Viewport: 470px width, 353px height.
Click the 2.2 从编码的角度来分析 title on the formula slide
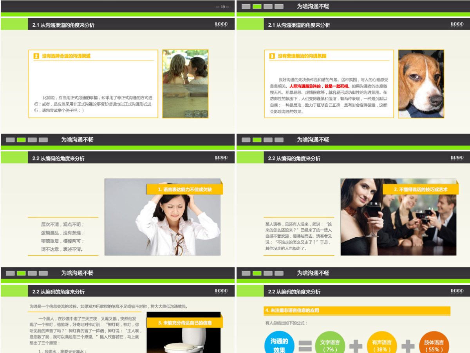[294, 291]
